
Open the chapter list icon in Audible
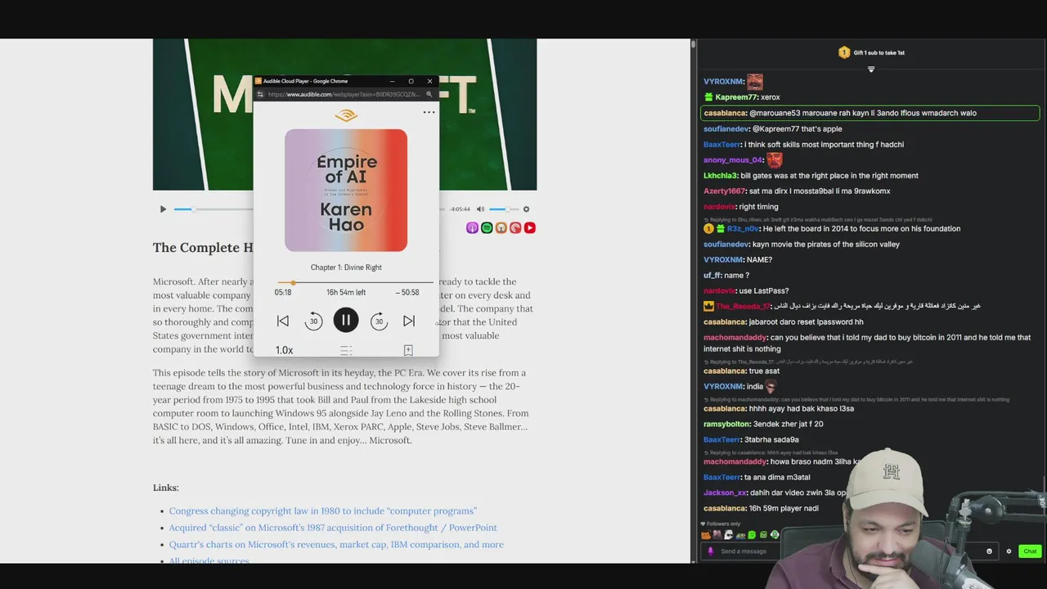point(346,350)
